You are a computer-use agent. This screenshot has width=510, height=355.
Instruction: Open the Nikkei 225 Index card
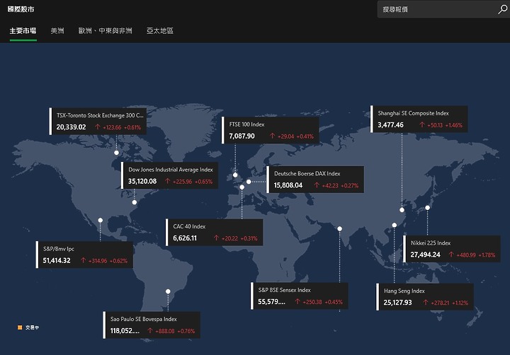pos(452,249)
